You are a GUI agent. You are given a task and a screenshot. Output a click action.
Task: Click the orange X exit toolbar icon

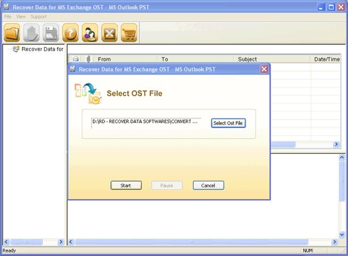tap(110, 33)
